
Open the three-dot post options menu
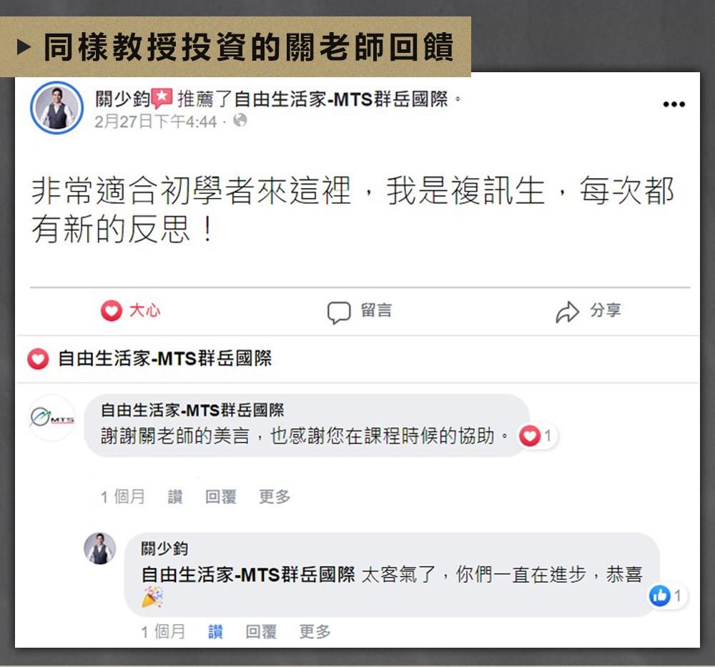click(x=674, y=104)
